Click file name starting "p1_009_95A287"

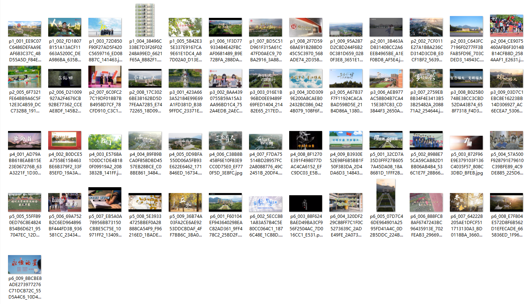[x=346, y=51]
